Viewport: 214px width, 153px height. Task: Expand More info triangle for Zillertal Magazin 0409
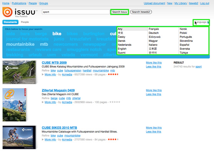coord(43,102)
